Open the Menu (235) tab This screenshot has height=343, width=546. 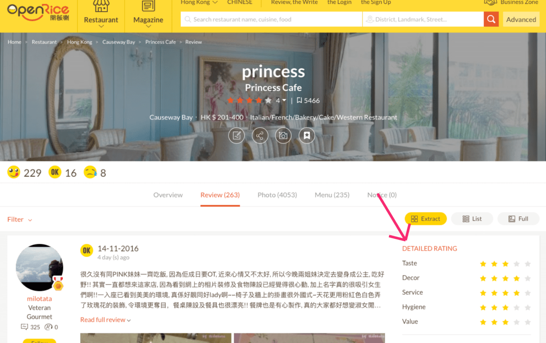click(332, 195)
